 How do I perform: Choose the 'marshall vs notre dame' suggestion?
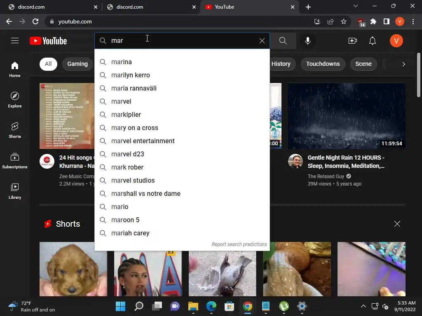pos(182,193)
